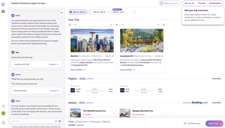The height and width of the screenshot is (128, 225).
Task: Select the Dec 23 - Dec 28 date option
Action: [78, 12]
